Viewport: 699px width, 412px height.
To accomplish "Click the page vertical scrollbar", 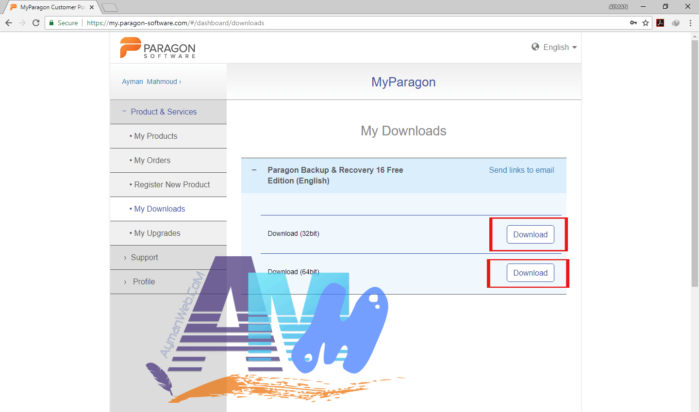I will [x=695, y=164].
